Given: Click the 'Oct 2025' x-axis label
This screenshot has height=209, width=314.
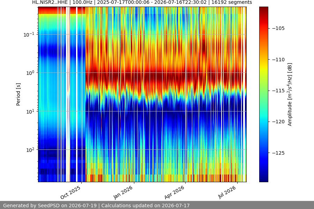Looking at the screenshot, I should coord(70,192).
